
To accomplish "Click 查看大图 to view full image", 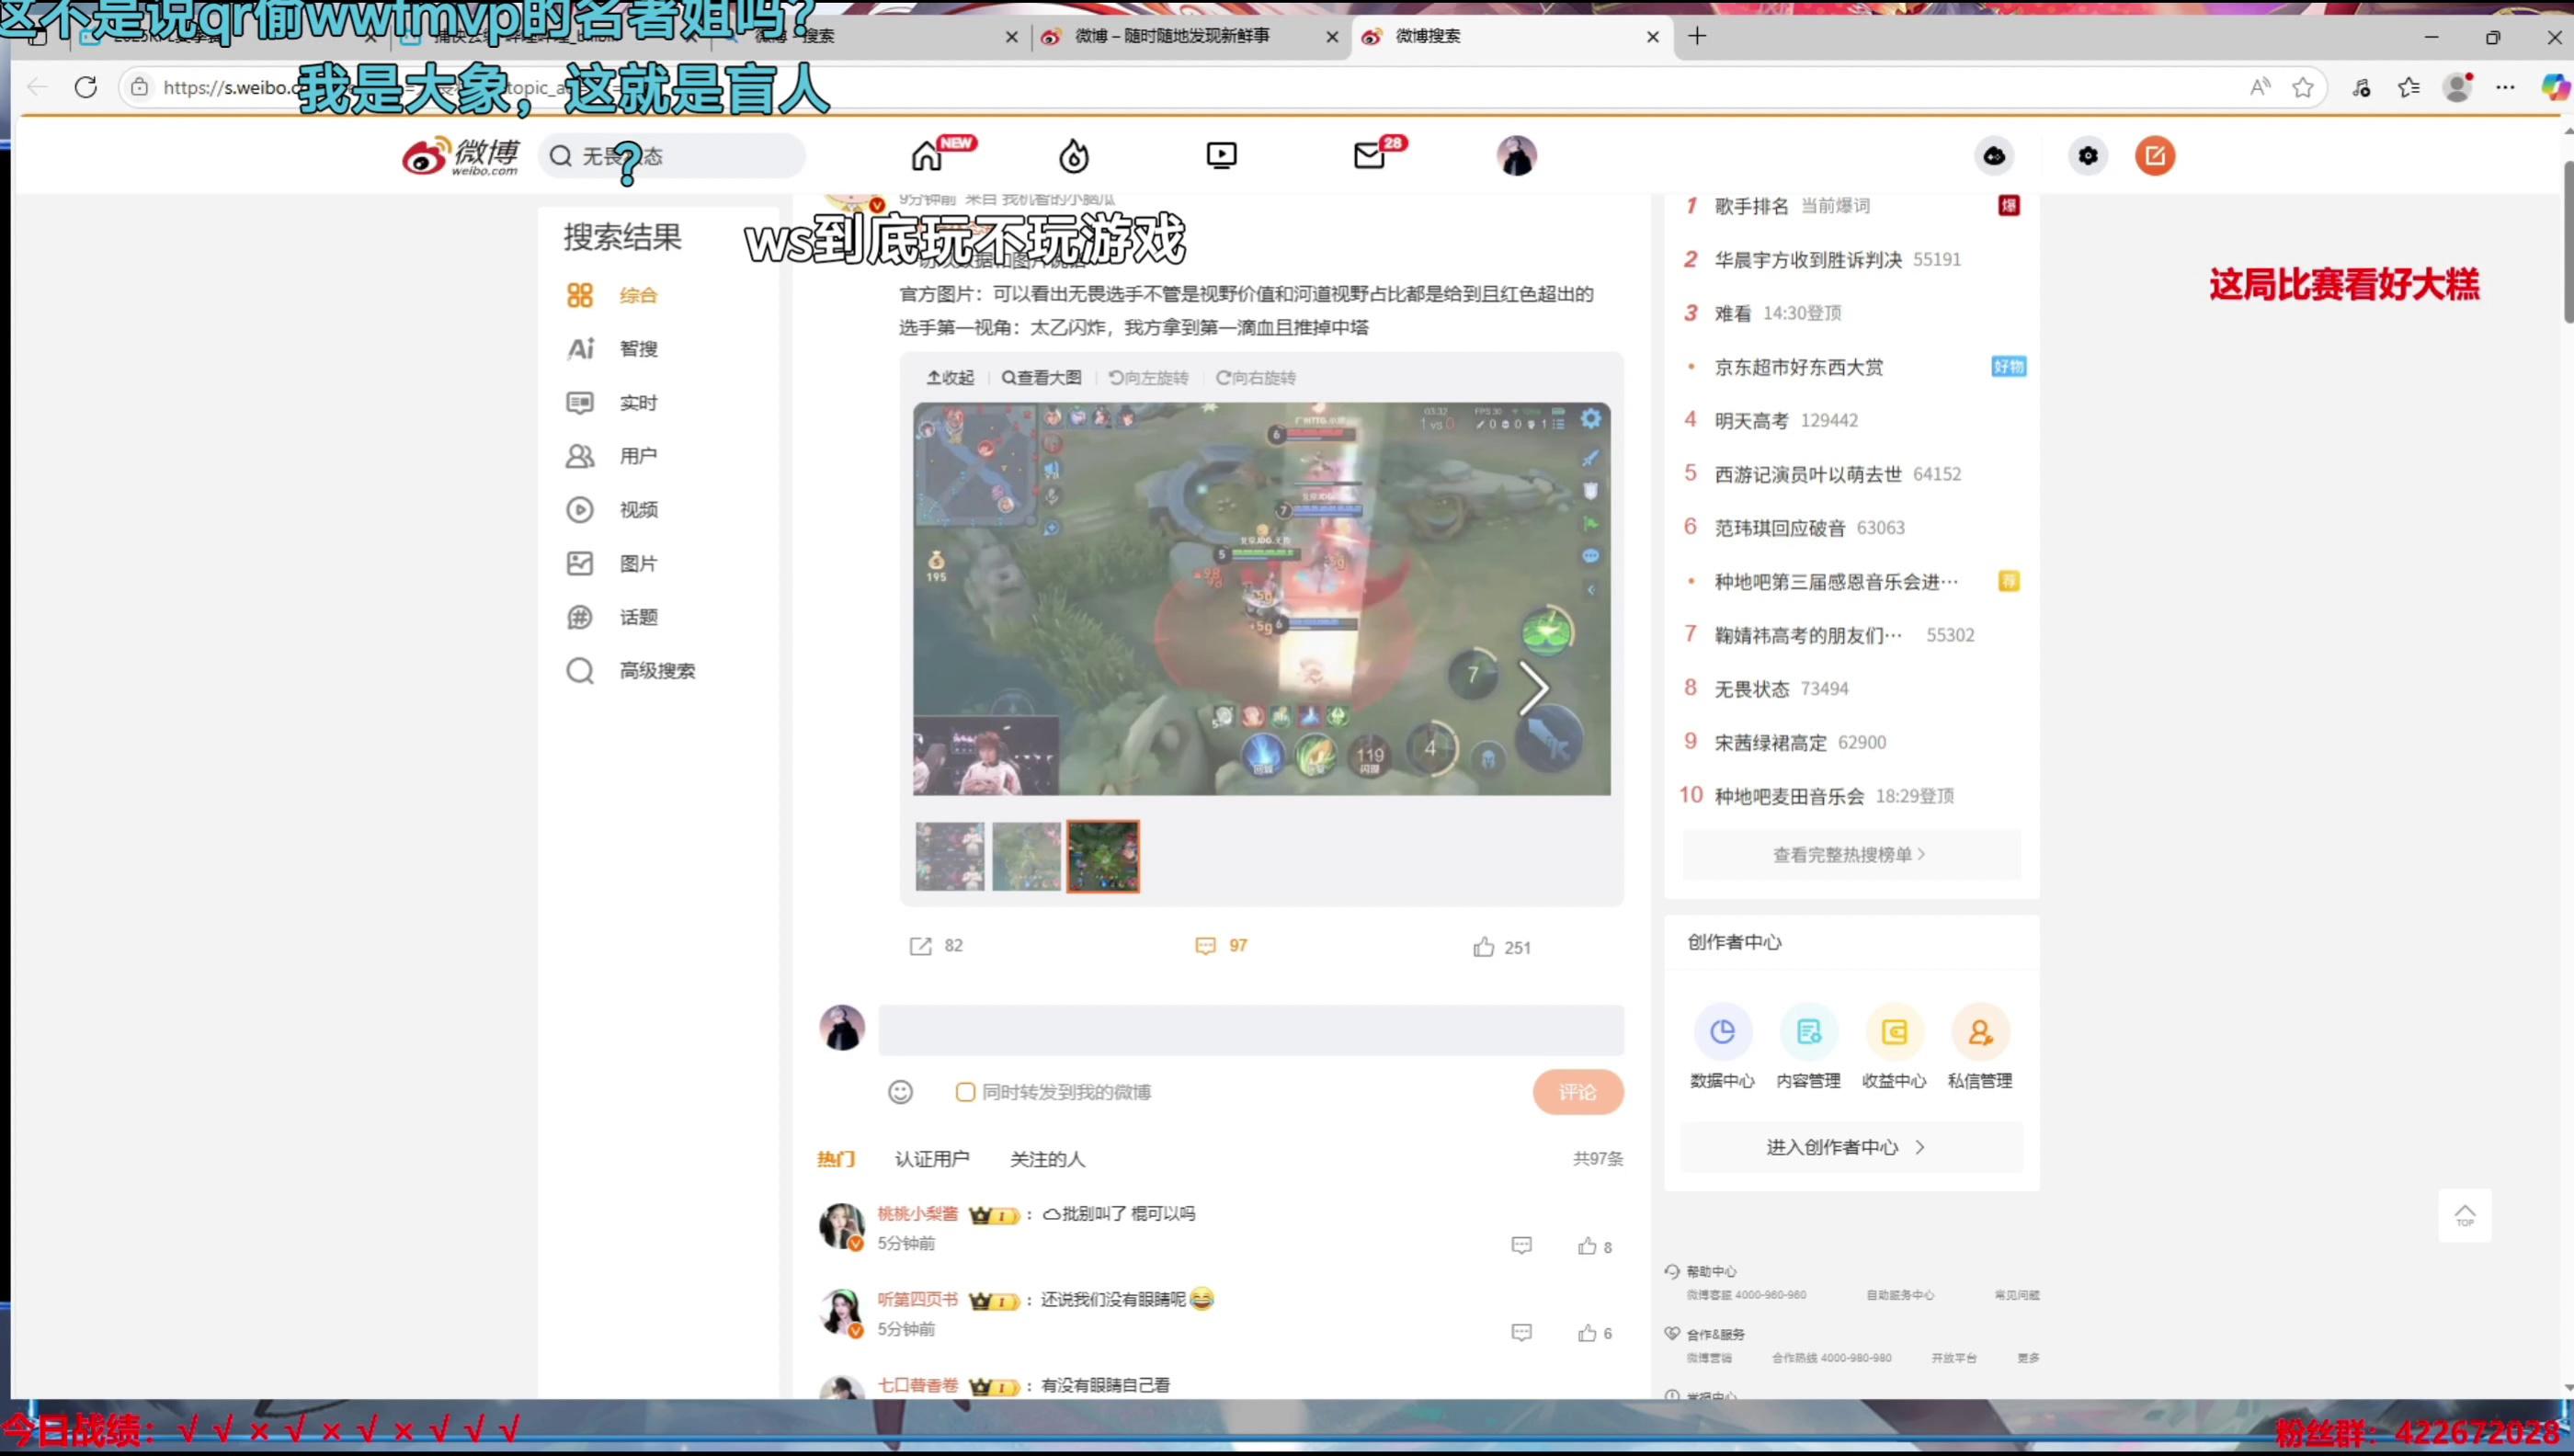I will (1041, 378).
